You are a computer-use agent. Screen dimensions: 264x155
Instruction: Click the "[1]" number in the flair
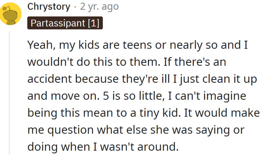click(x=93, y=23)
